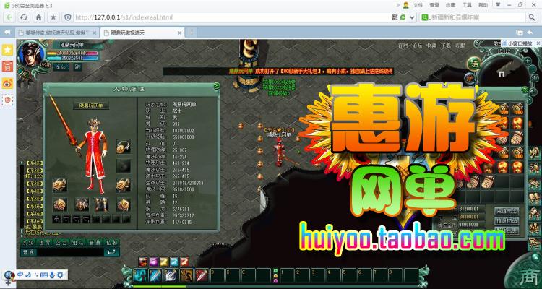542x289 pixels.
Task: Open the yellow star favorites sidebar icon
Action: [8, 50]
